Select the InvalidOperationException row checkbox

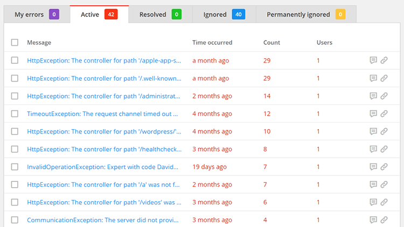click(x=15, y=167)
